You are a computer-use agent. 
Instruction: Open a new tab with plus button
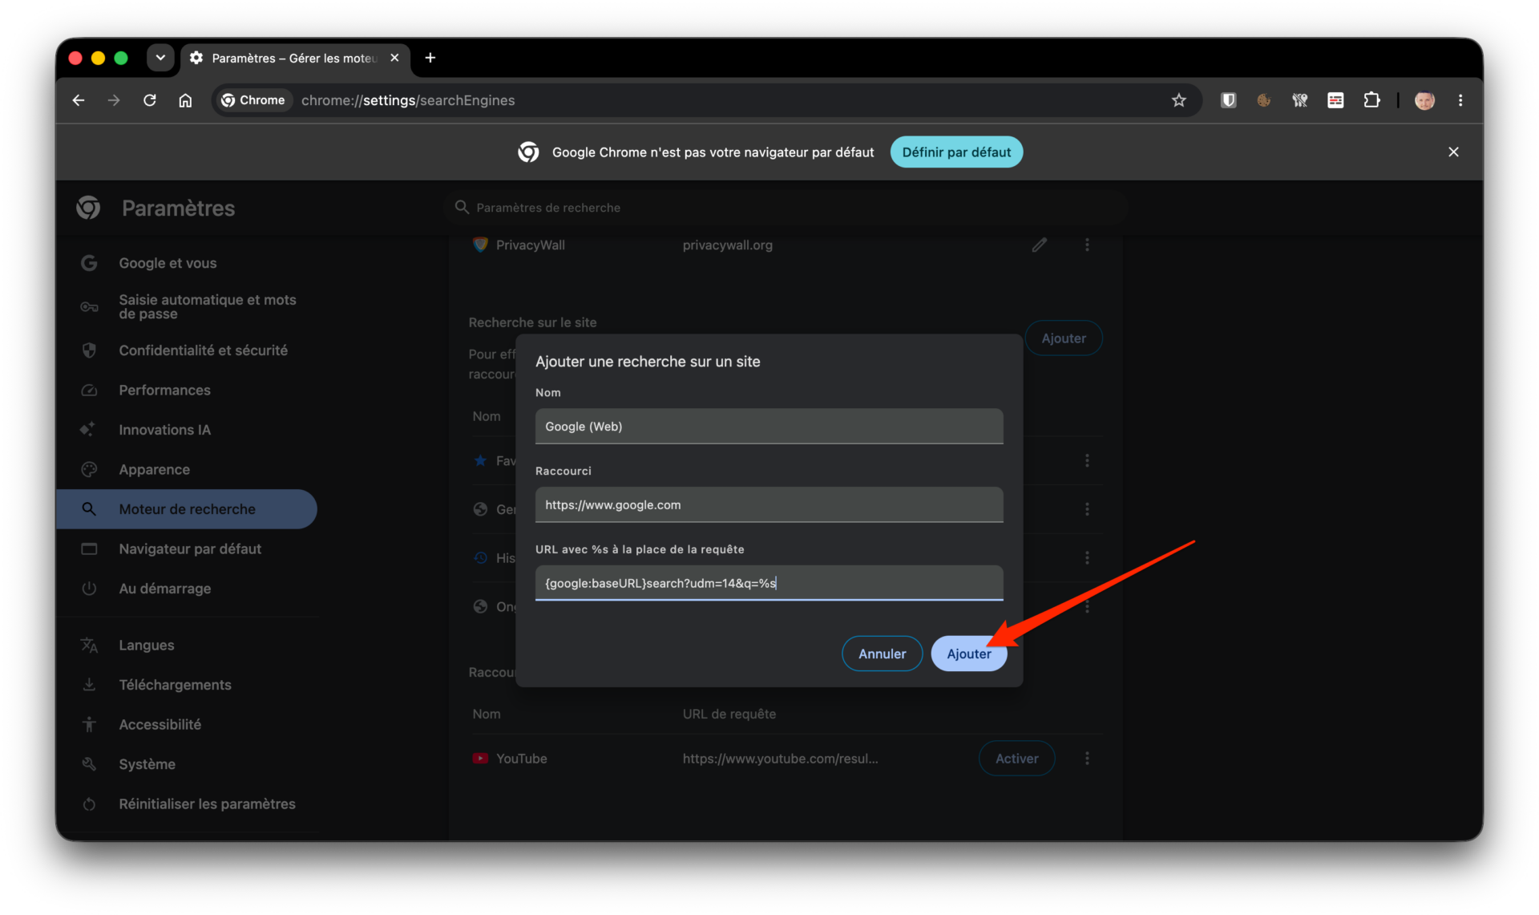[x=430, y=58]
